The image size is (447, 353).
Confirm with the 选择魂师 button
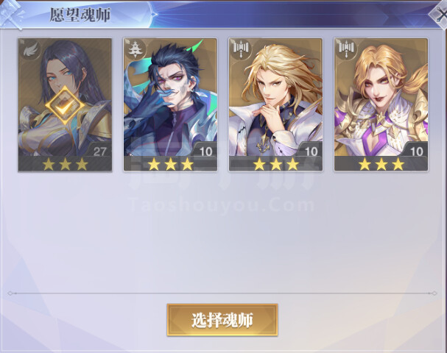[x=222, y=320]
